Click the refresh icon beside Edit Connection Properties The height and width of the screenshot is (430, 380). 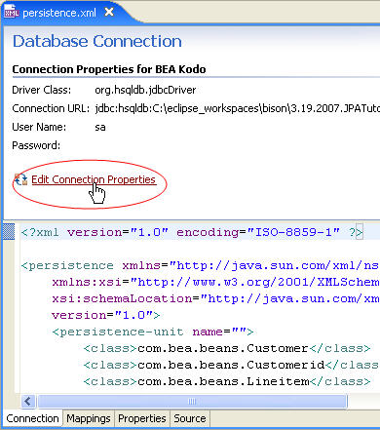point(20,179)
